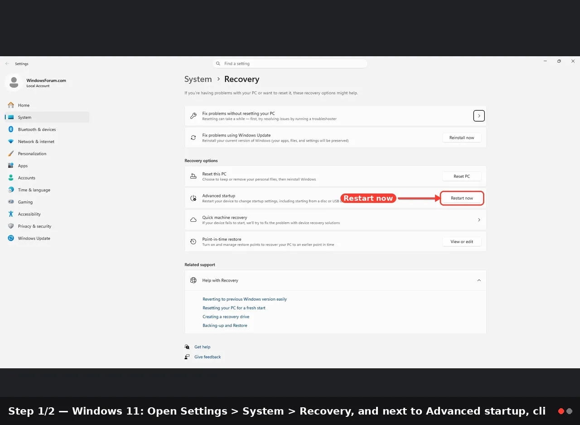Click Restart now for Advanced startup

point(462,198)
